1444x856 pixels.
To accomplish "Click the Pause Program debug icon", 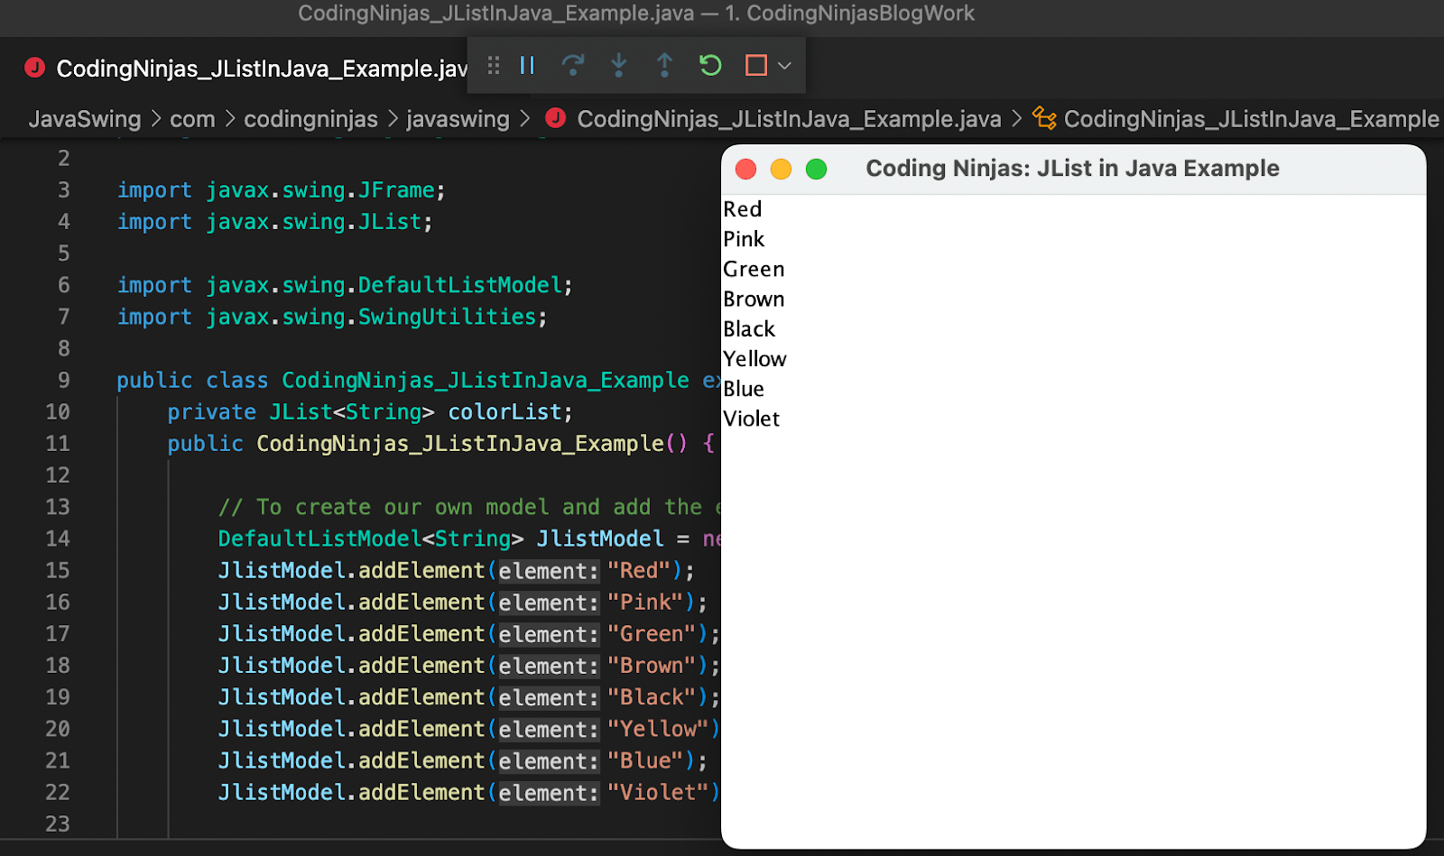I will pos(529,65).
